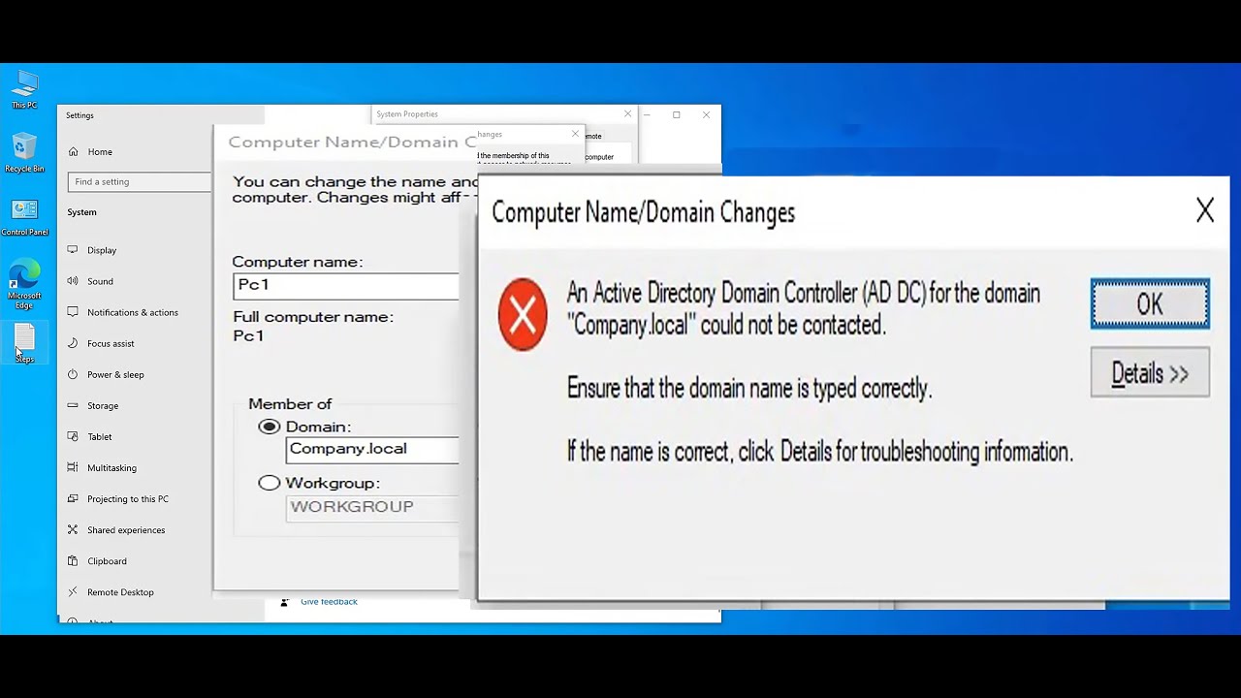
Task: Click the greyed Workgroup field WORKGROUP
Action: [372, 507]
